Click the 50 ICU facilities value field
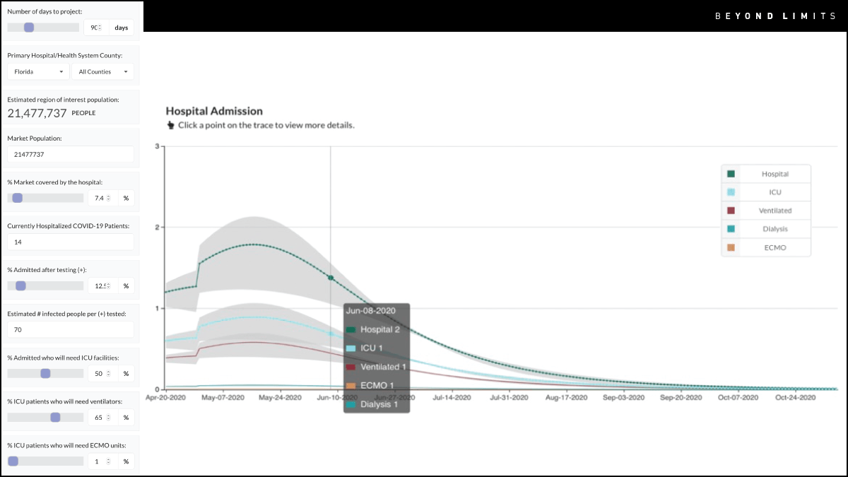The width and height of the screenshot is (848, 477). (103, 373)
